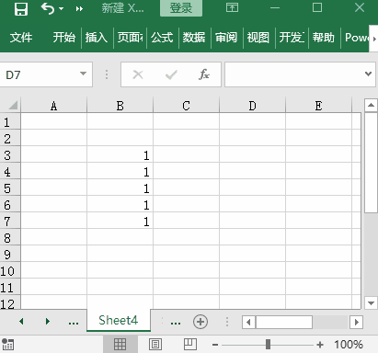Switch to the 审阅 ribbon tab
Screen dimensions: 378x353
click(x=226, y=38)
